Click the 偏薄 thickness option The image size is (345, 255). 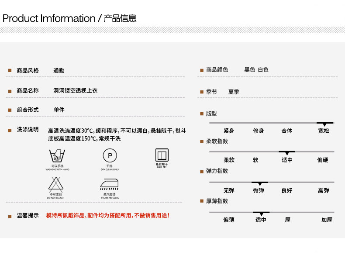229,220
